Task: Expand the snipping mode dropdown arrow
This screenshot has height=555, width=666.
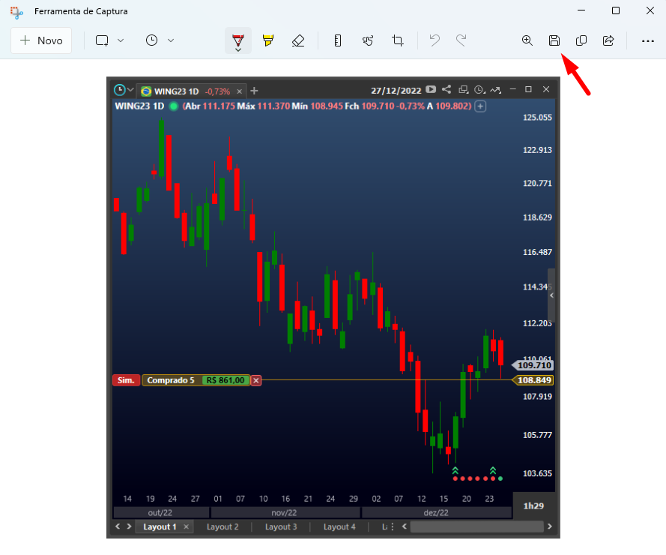Action: [121, 40]
